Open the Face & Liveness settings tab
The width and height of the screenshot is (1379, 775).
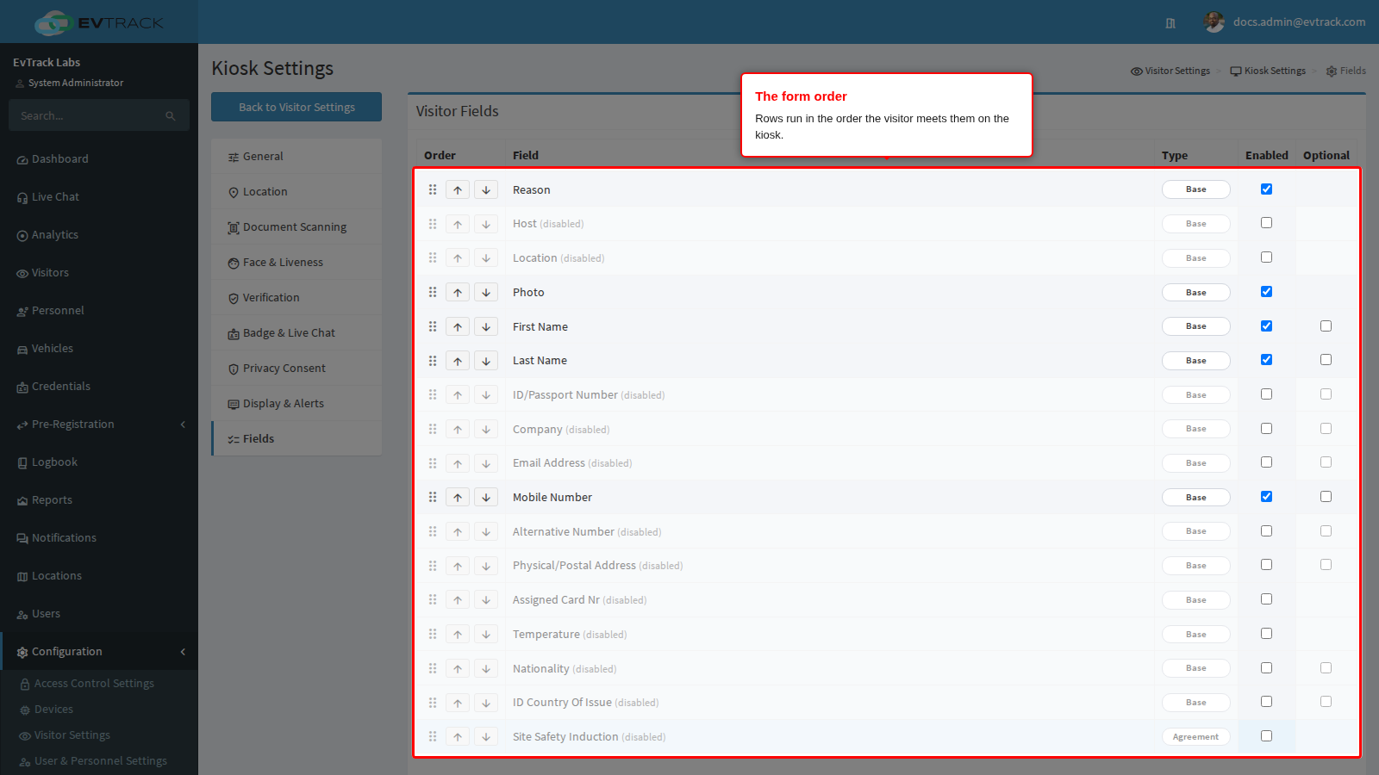tap(296, 263)
